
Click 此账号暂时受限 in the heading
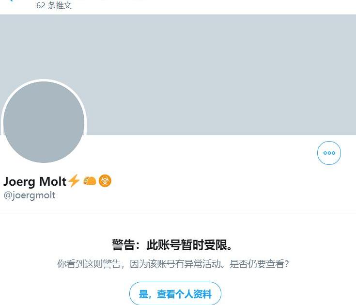pos(186,245)
